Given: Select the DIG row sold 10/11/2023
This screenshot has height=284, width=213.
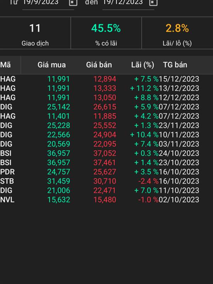Looking at the screenshot, I should pyautogui.click(x=106, y=135).
